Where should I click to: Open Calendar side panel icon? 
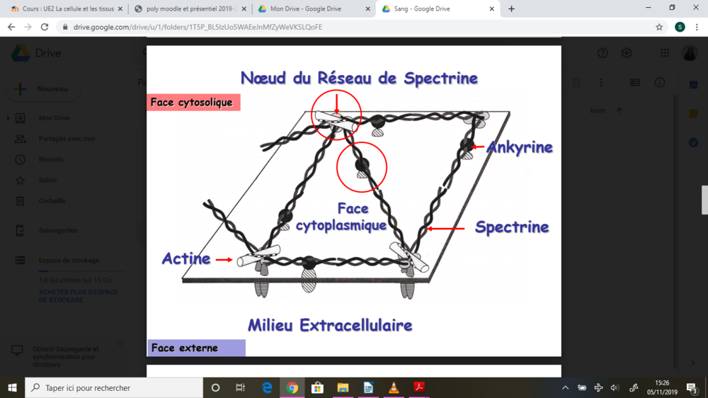pyautogui.click(x=694, y=85)
